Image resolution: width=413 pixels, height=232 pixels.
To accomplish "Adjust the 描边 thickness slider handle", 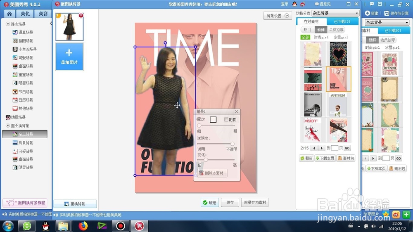I will (x=199, y=125).
